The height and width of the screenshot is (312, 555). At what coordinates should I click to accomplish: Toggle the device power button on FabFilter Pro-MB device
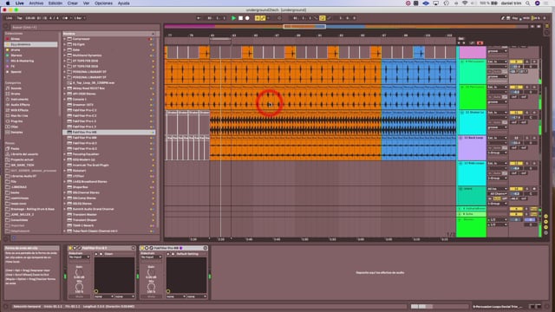[x=142, y=248]
